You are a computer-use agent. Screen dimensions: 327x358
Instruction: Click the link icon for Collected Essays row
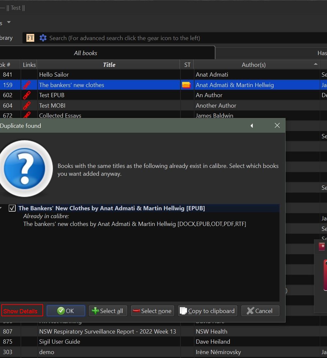click(27, 115)
